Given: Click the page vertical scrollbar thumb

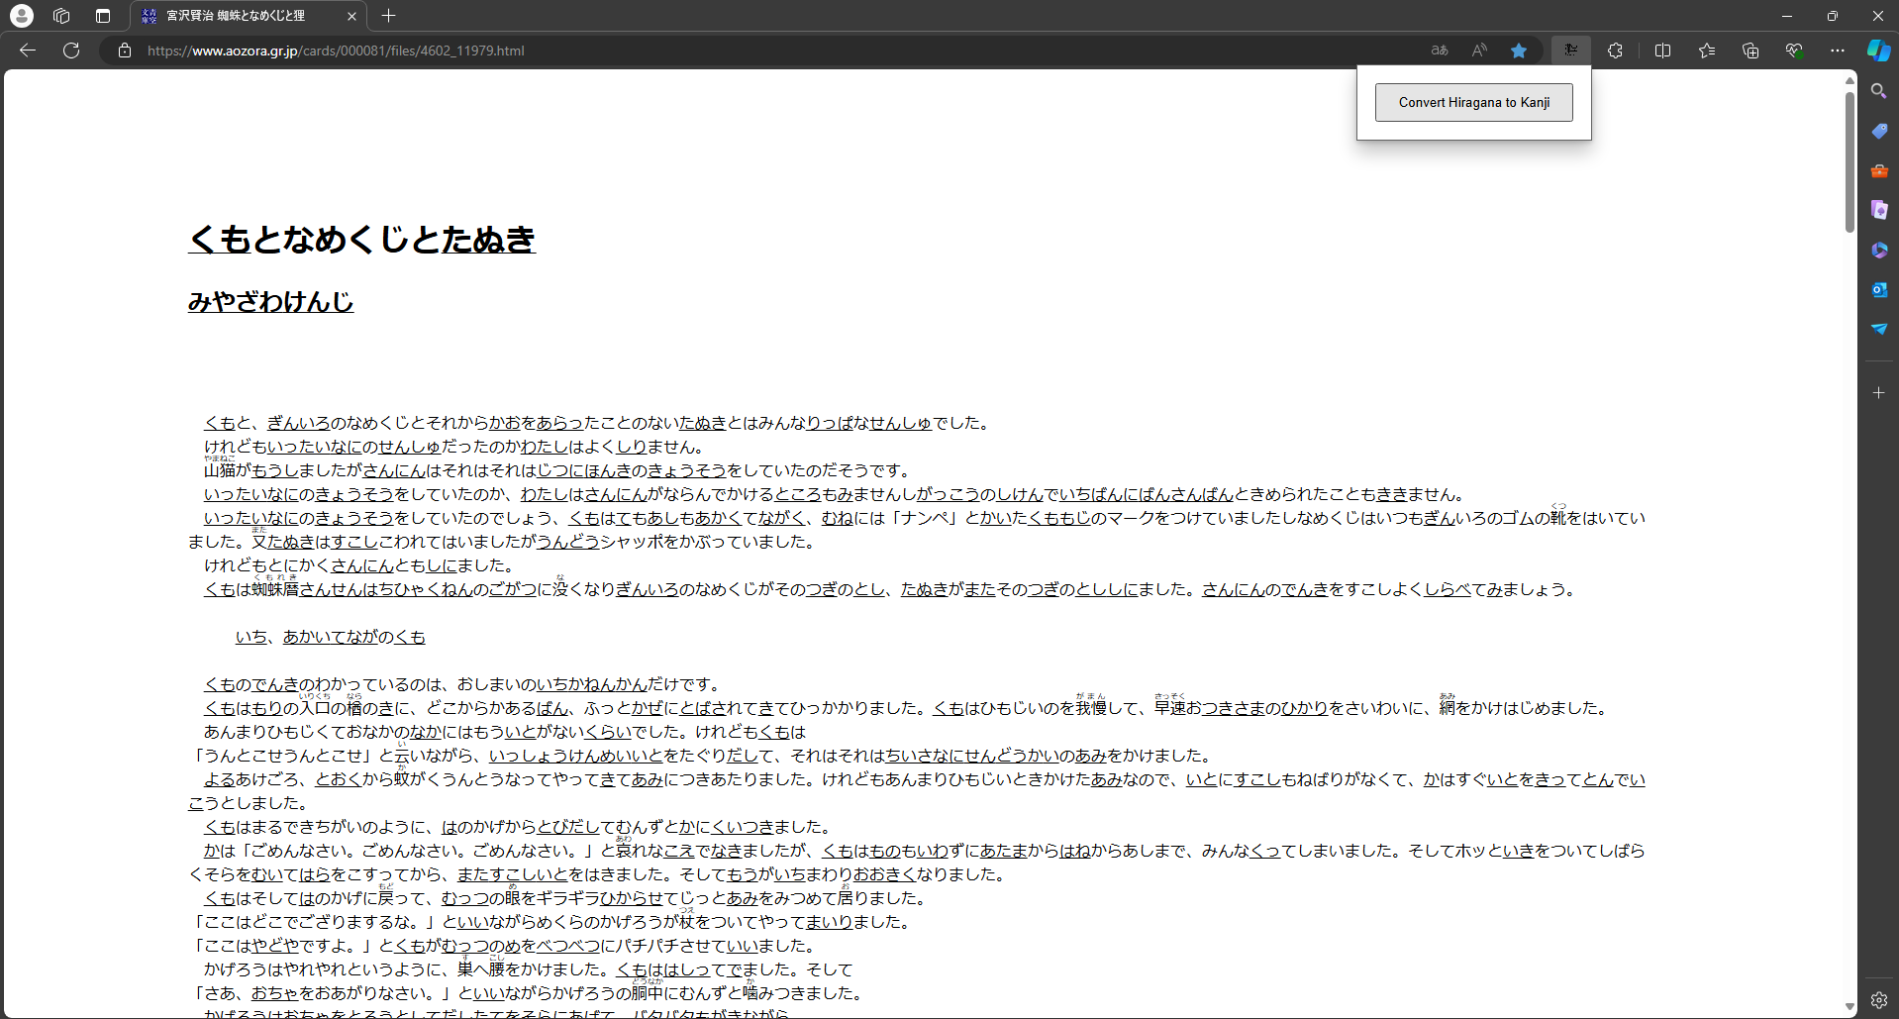Looking at the screenshot, I should 1849,158.
